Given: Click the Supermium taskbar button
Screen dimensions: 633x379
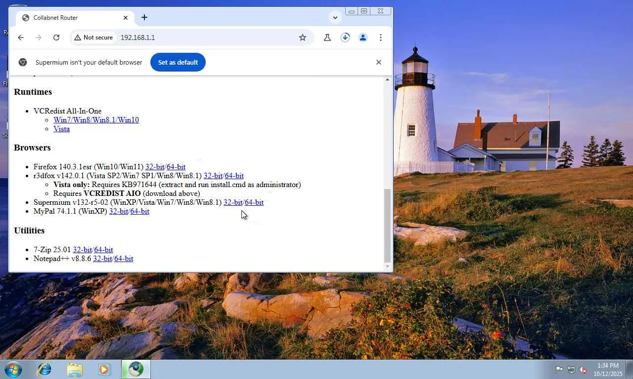Looking at the screenshot, I should click(x=136, y=369).
